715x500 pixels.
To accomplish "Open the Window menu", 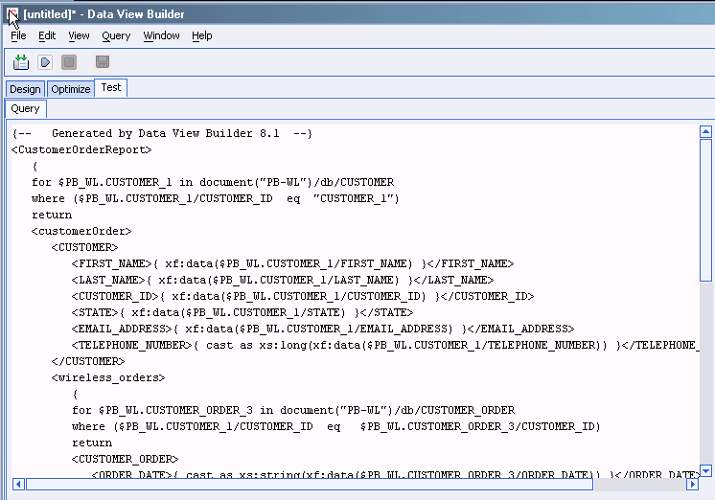I will [x=161, y=35].
